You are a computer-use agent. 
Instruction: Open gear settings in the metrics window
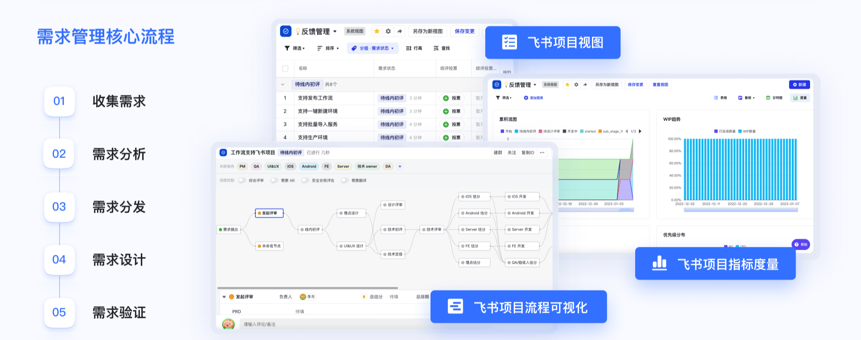click(x=576, y=85)
